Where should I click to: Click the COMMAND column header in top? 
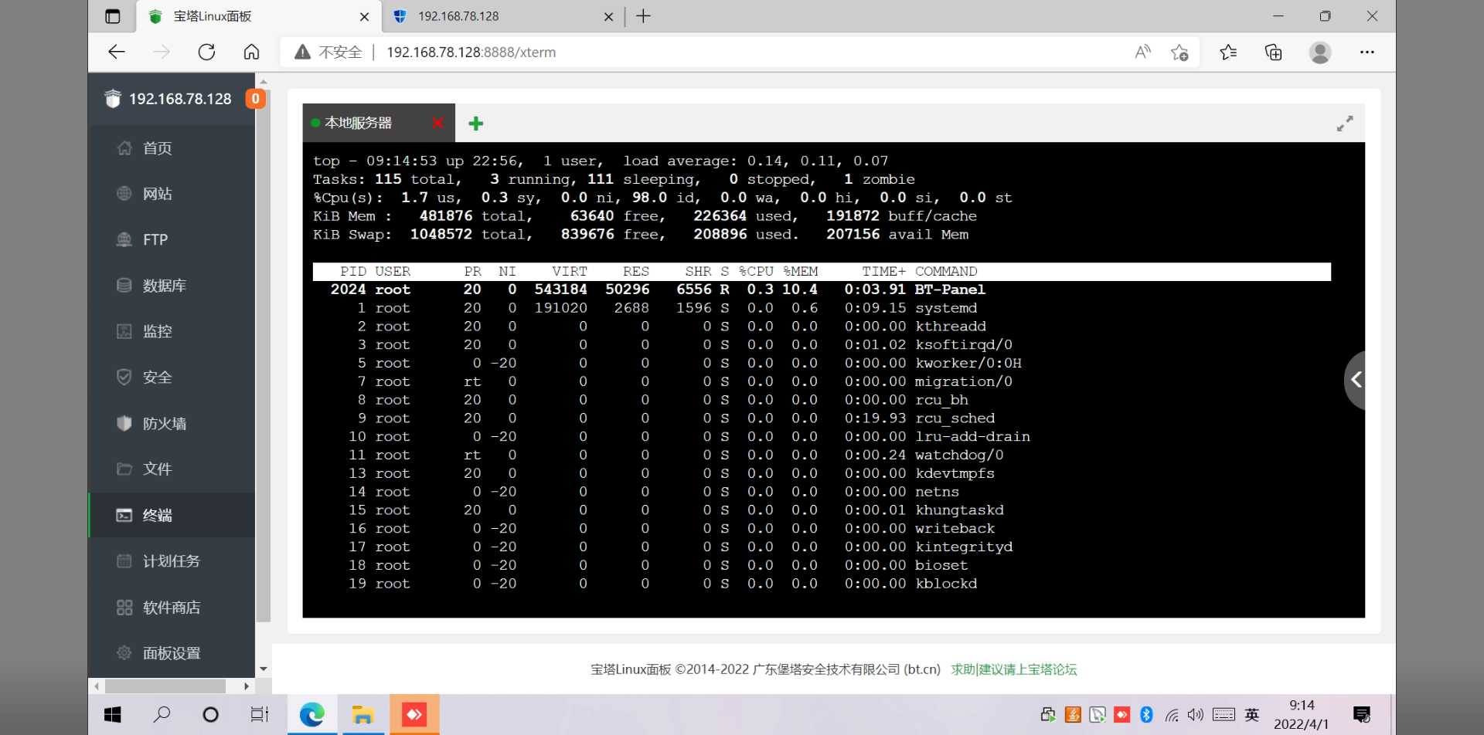tap(946, 271)
